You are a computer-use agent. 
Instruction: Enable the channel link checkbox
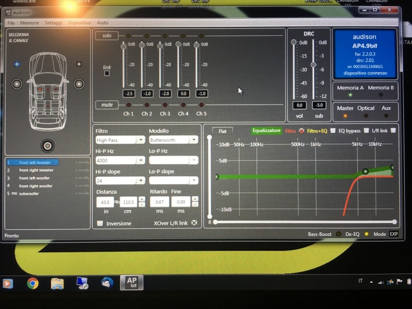(x=107, y=73)
